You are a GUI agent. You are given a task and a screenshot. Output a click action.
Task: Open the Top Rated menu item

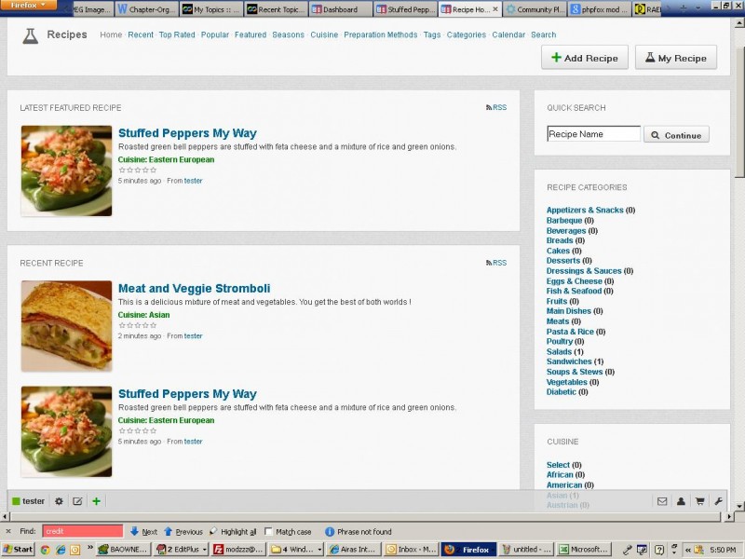(177, 34)
